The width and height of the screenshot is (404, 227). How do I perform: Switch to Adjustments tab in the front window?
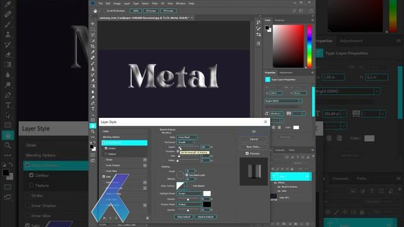pyautogui.click(x=286, y=73)
